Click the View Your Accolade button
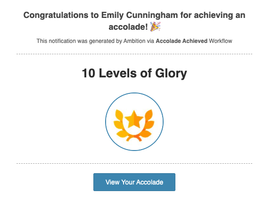 [x=134, y=182]
